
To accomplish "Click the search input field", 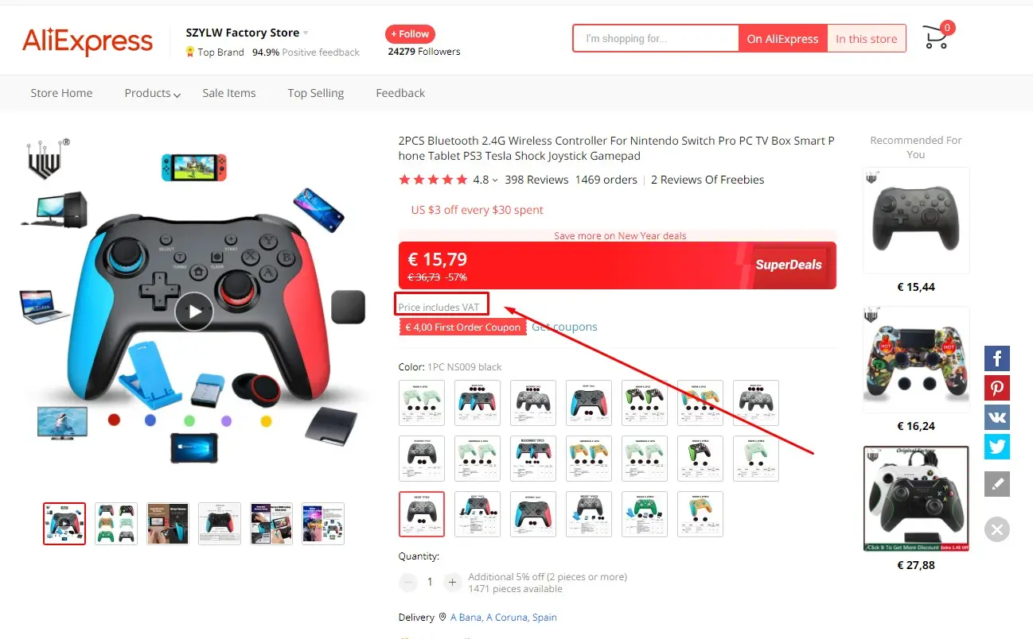I will click(656, 38).
